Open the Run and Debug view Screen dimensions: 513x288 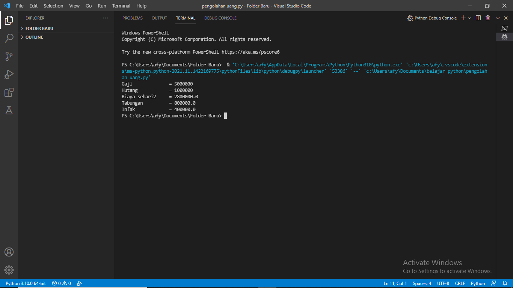pyautogui.click(x=9, y=74)
